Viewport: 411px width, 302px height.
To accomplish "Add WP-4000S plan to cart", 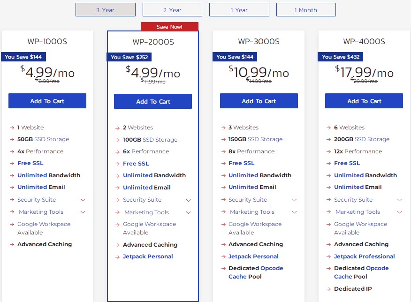I will point(364,101).
